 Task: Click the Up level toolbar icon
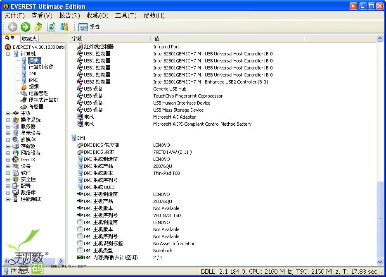coord(38,27)
